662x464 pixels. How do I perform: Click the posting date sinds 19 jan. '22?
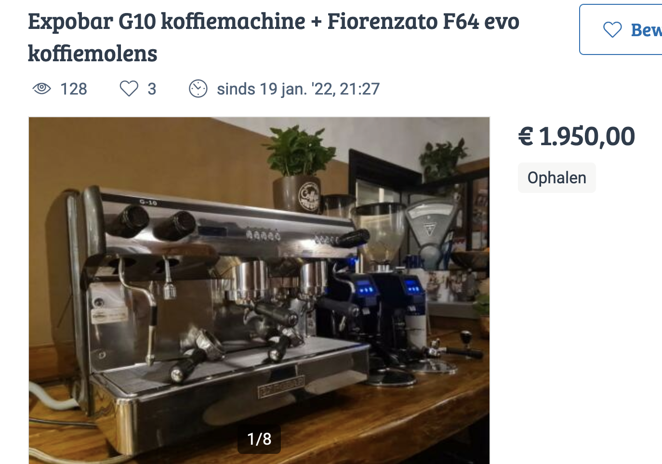coord(298,89)
